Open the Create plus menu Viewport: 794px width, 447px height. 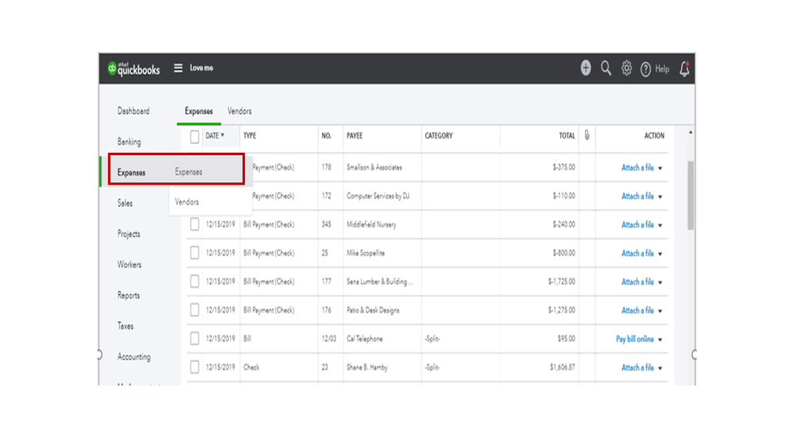586,68
